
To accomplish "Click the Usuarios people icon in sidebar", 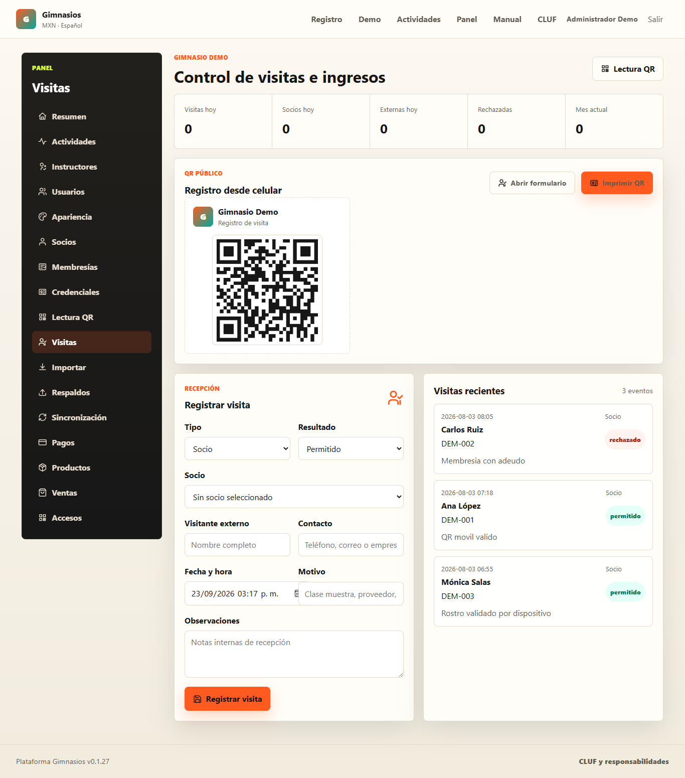I will [43, 192].
